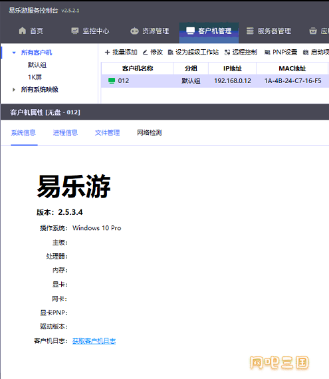Click the pencil icon beside 修改
The height and width of the screenshot is (379, 329).
click(145, 53)
